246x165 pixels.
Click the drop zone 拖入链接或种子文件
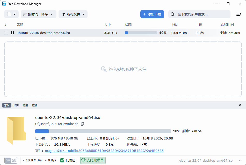(123, 69)
